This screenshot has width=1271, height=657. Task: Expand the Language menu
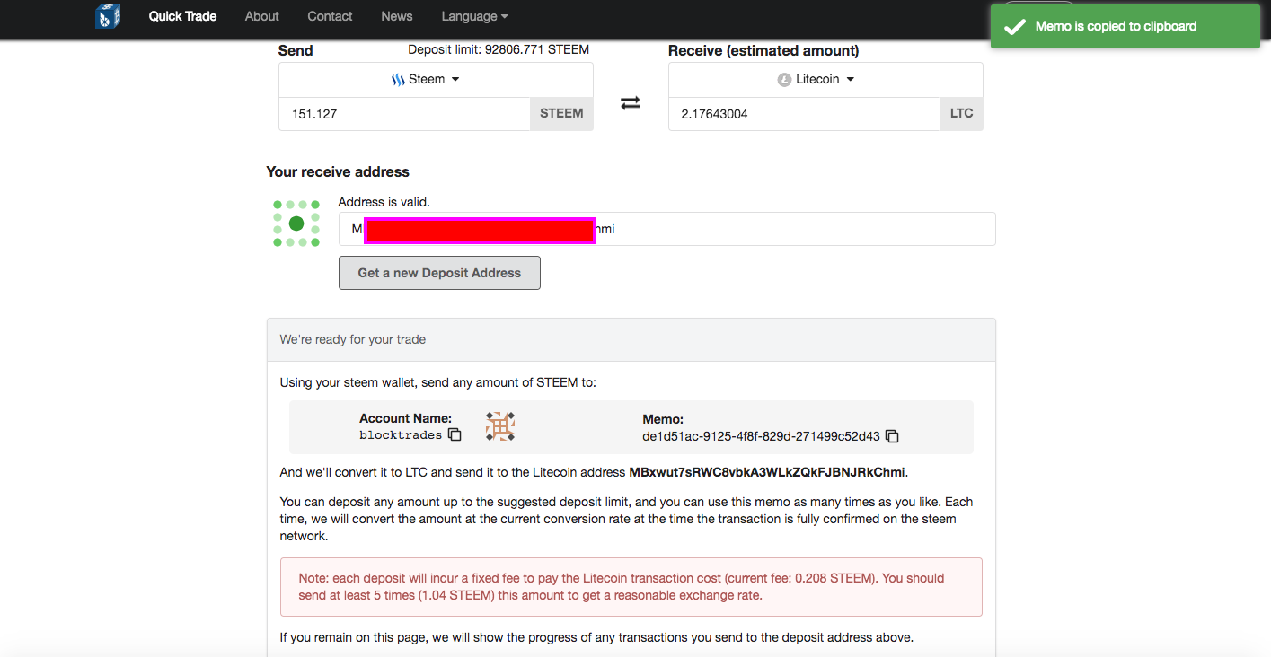(474, 16)
